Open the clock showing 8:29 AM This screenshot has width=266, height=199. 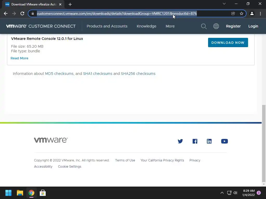pos(249,193)
